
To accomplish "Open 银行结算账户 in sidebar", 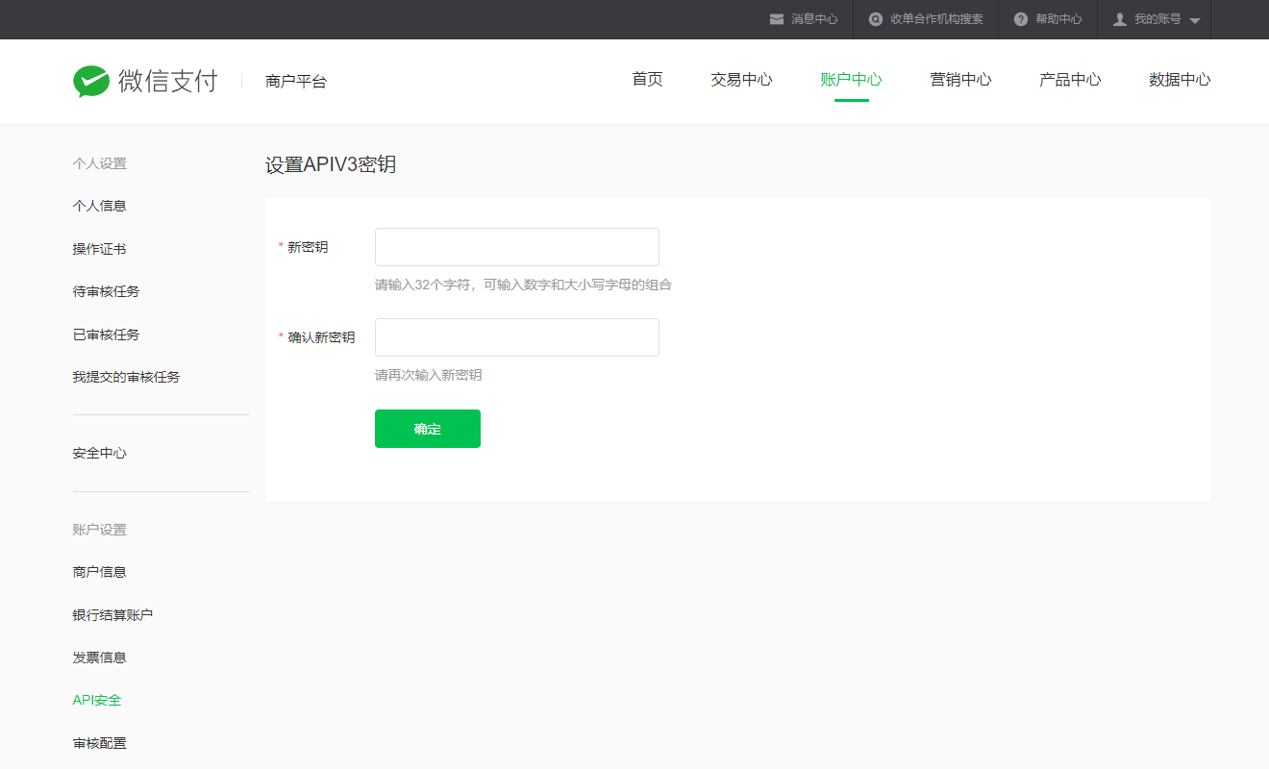I will pyautogui.click(x=112, y=615).
